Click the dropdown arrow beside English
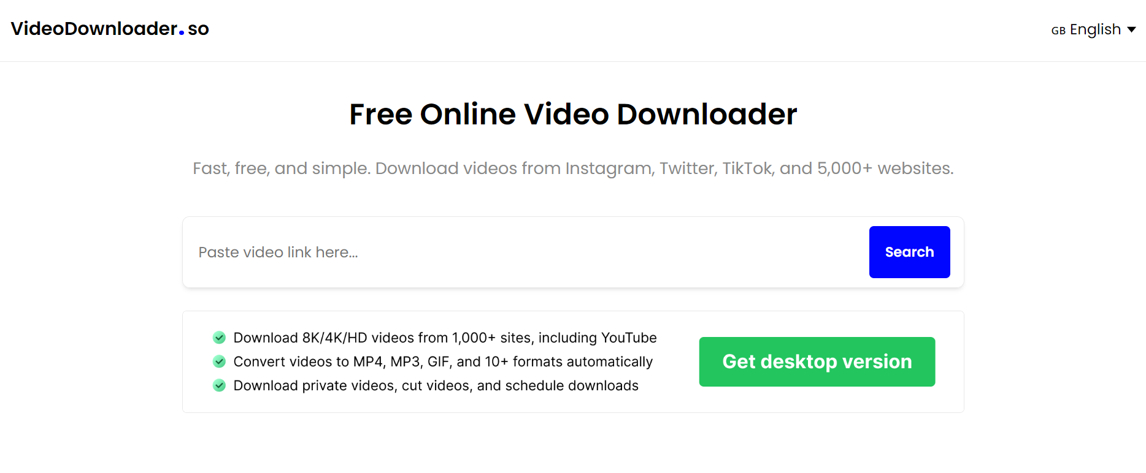1146x473 pixels. click(x=1131, y=29)
